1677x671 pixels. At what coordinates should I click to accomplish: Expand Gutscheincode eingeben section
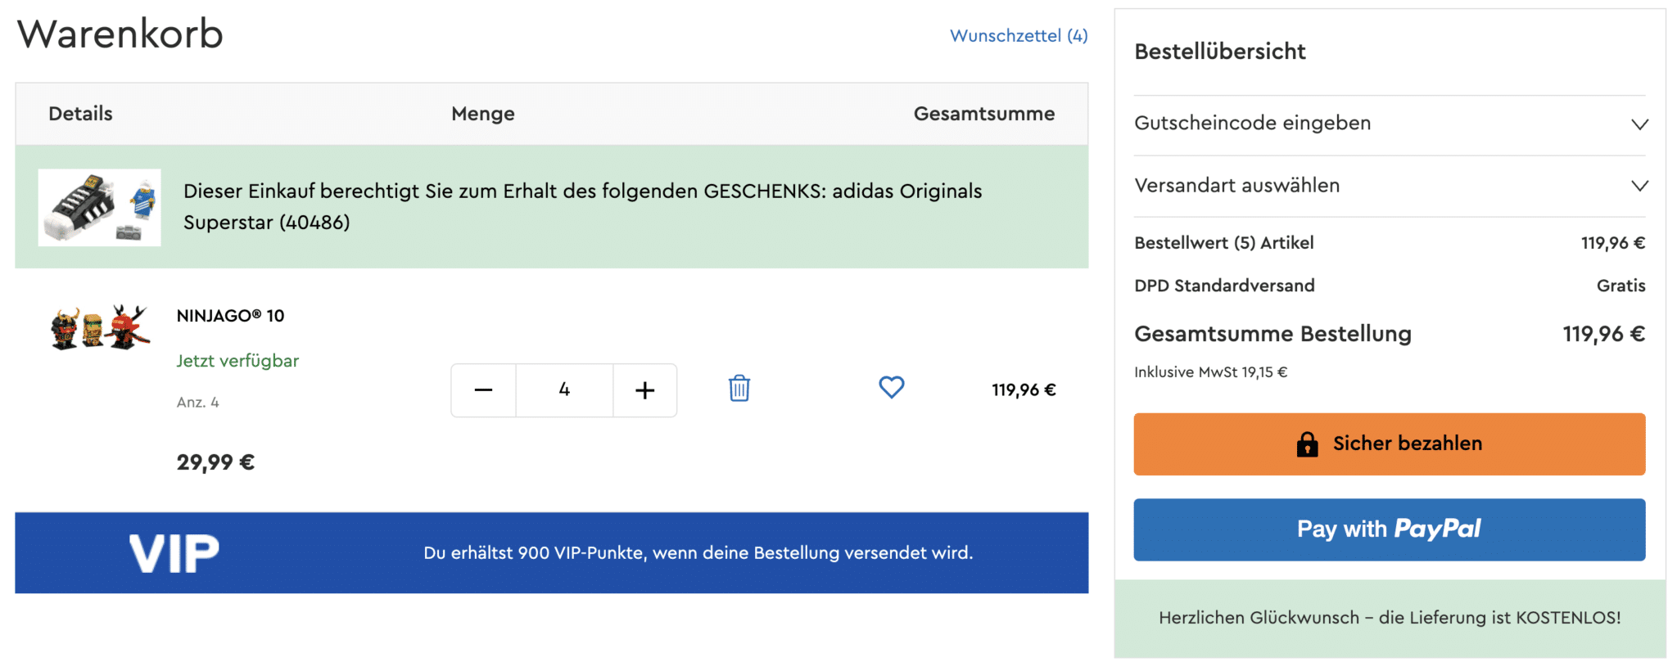click(1390, 124)
